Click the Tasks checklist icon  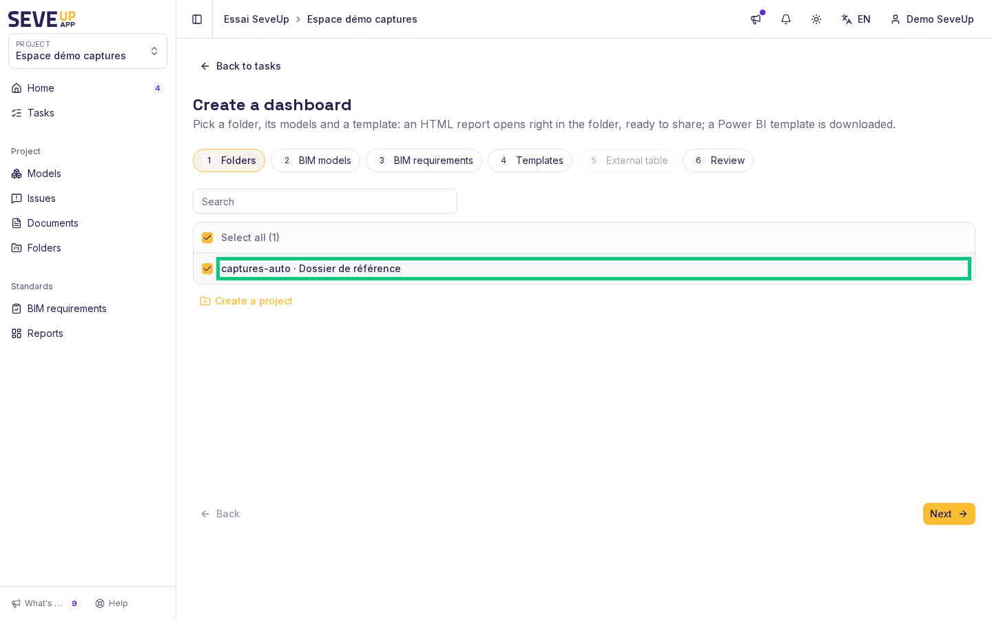(17, 113)
